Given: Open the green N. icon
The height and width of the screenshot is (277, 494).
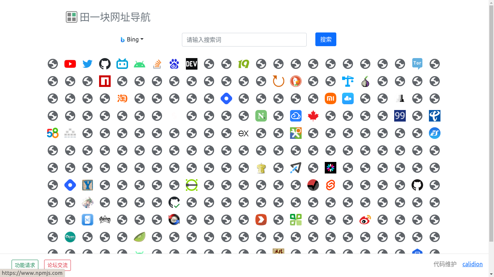Looking at the screenshot, I should pyautogui.click(x=261, y=116).
